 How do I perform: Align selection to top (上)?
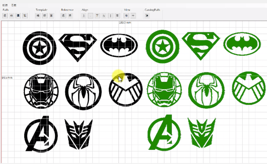pos(84,16)
